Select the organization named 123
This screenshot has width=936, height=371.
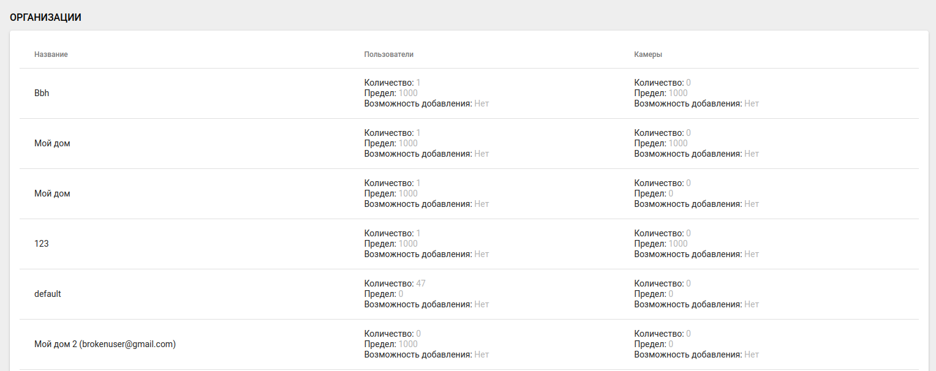[42, 244]
